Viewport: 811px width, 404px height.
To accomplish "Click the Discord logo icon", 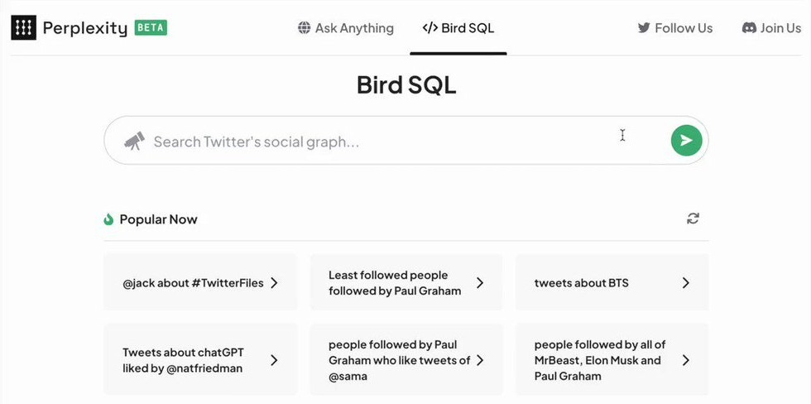I will tap(749, 28).
